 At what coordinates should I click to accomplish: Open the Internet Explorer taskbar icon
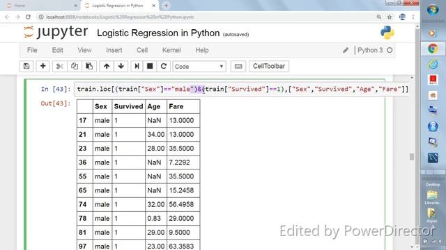pos(433,65)
